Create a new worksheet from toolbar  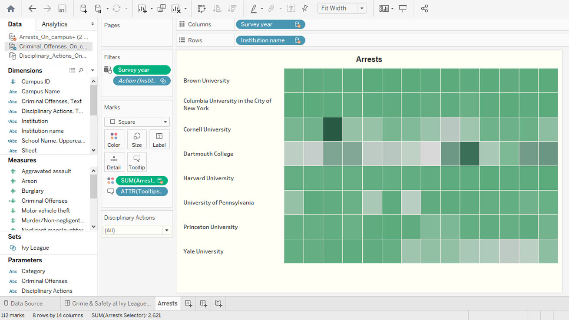tap(142, 8)
